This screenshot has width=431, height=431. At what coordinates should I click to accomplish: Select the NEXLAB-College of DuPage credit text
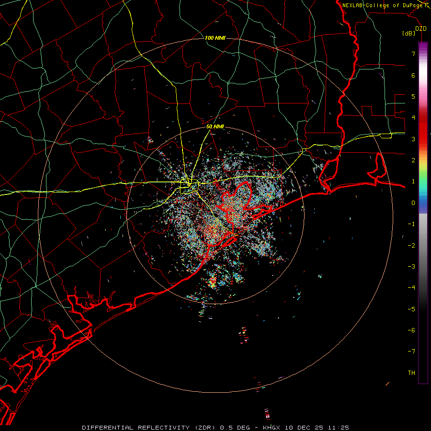(x=382, y=5)
